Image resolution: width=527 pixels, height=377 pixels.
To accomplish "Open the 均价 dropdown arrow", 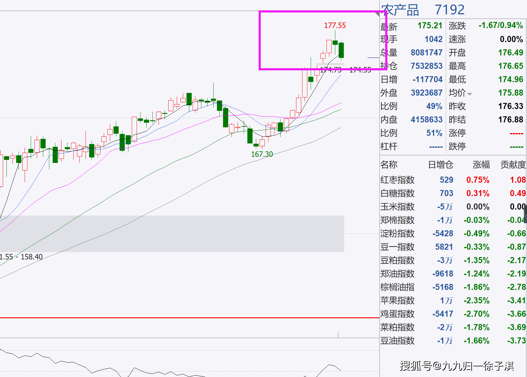I will (x=469, y=94).
